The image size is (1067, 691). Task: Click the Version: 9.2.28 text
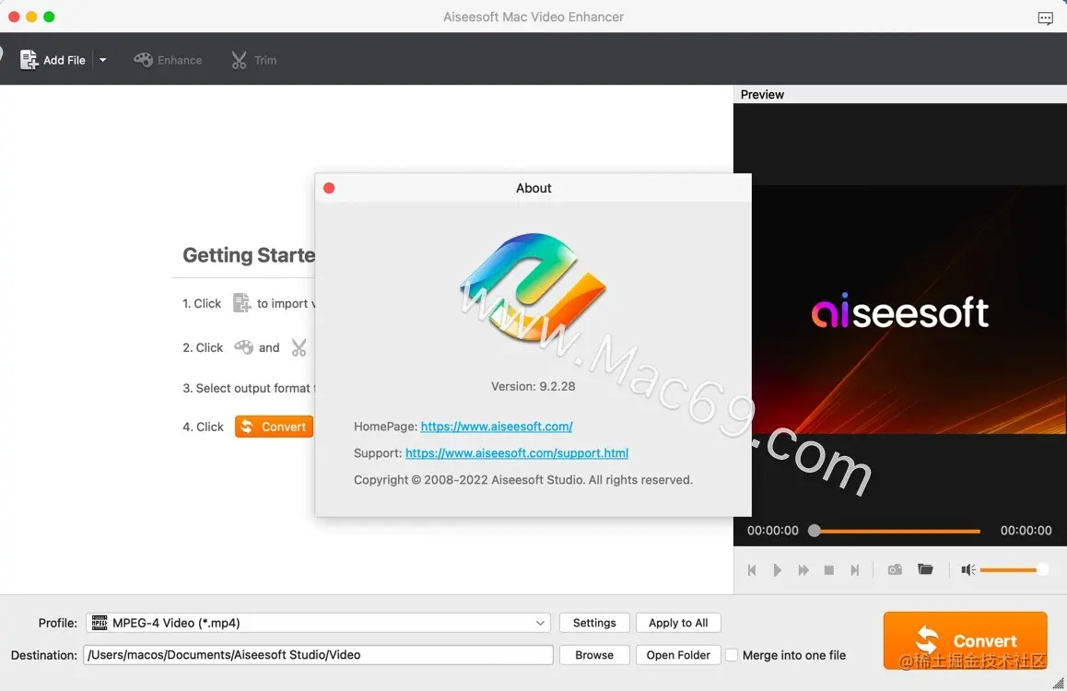(533, 386)
